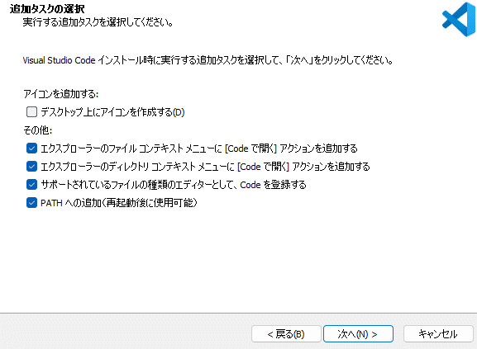Uncheck the directory context menu [Code で開く] option

pyautogui.click(x=31, y=167)
